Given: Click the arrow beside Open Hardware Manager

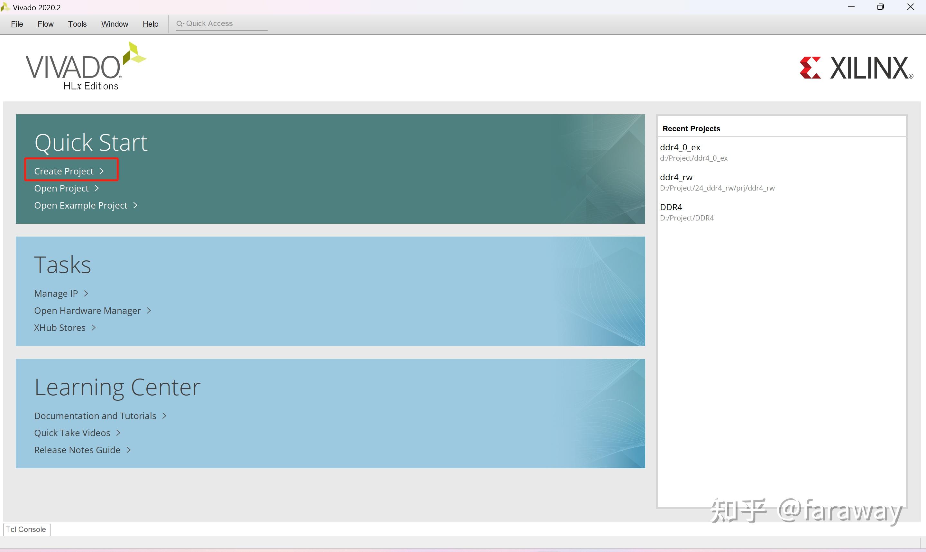Looking at the screenshot, I should (149, 311).
